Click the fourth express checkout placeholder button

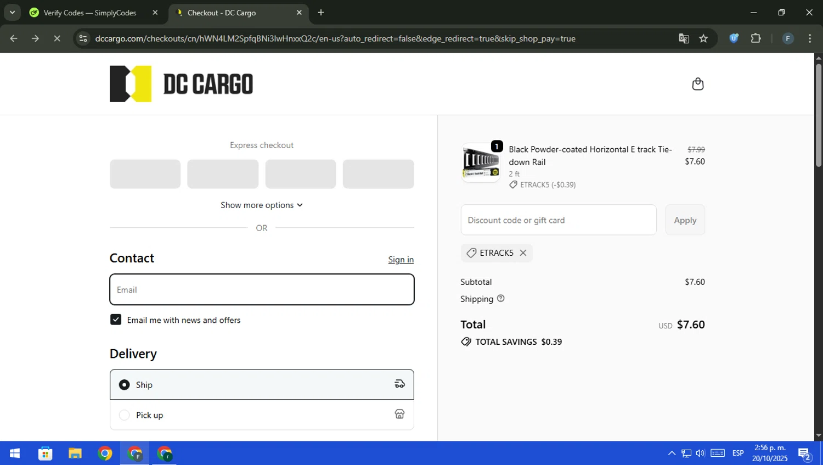(x=378, y=174)
